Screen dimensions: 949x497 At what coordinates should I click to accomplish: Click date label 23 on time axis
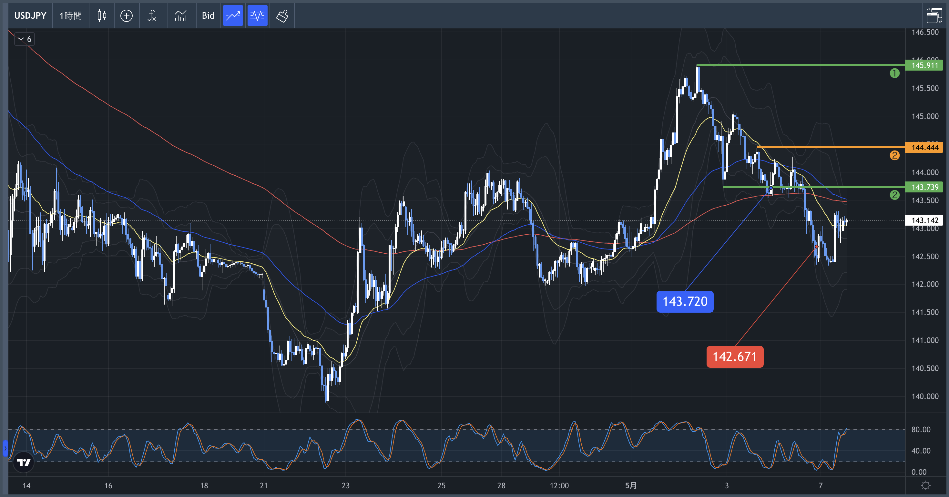click(346, 486)
